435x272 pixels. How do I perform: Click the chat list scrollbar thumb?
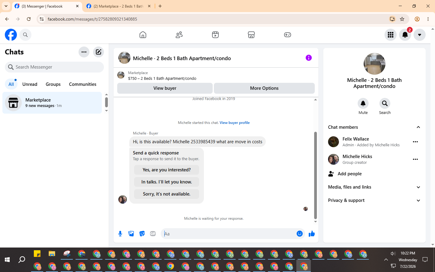106,102
